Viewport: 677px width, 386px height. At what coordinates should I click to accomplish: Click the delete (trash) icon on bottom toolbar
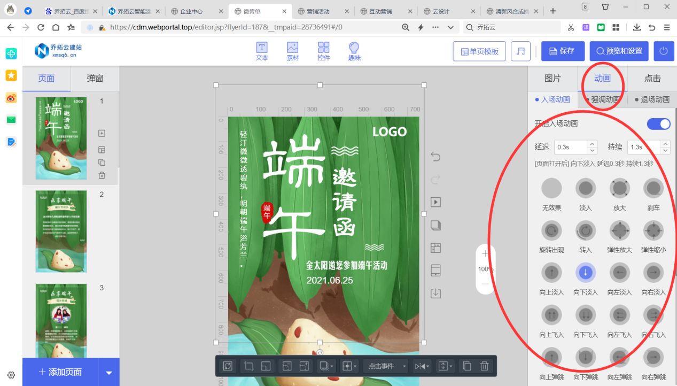click(x=484, y=366)
